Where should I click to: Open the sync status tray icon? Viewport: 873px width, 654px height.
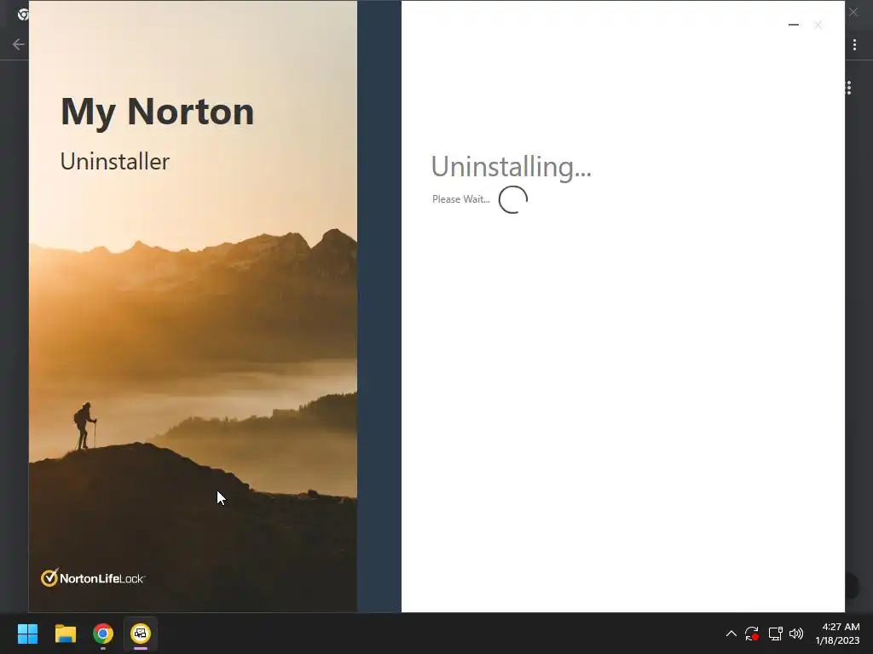(x=752, y=634)
